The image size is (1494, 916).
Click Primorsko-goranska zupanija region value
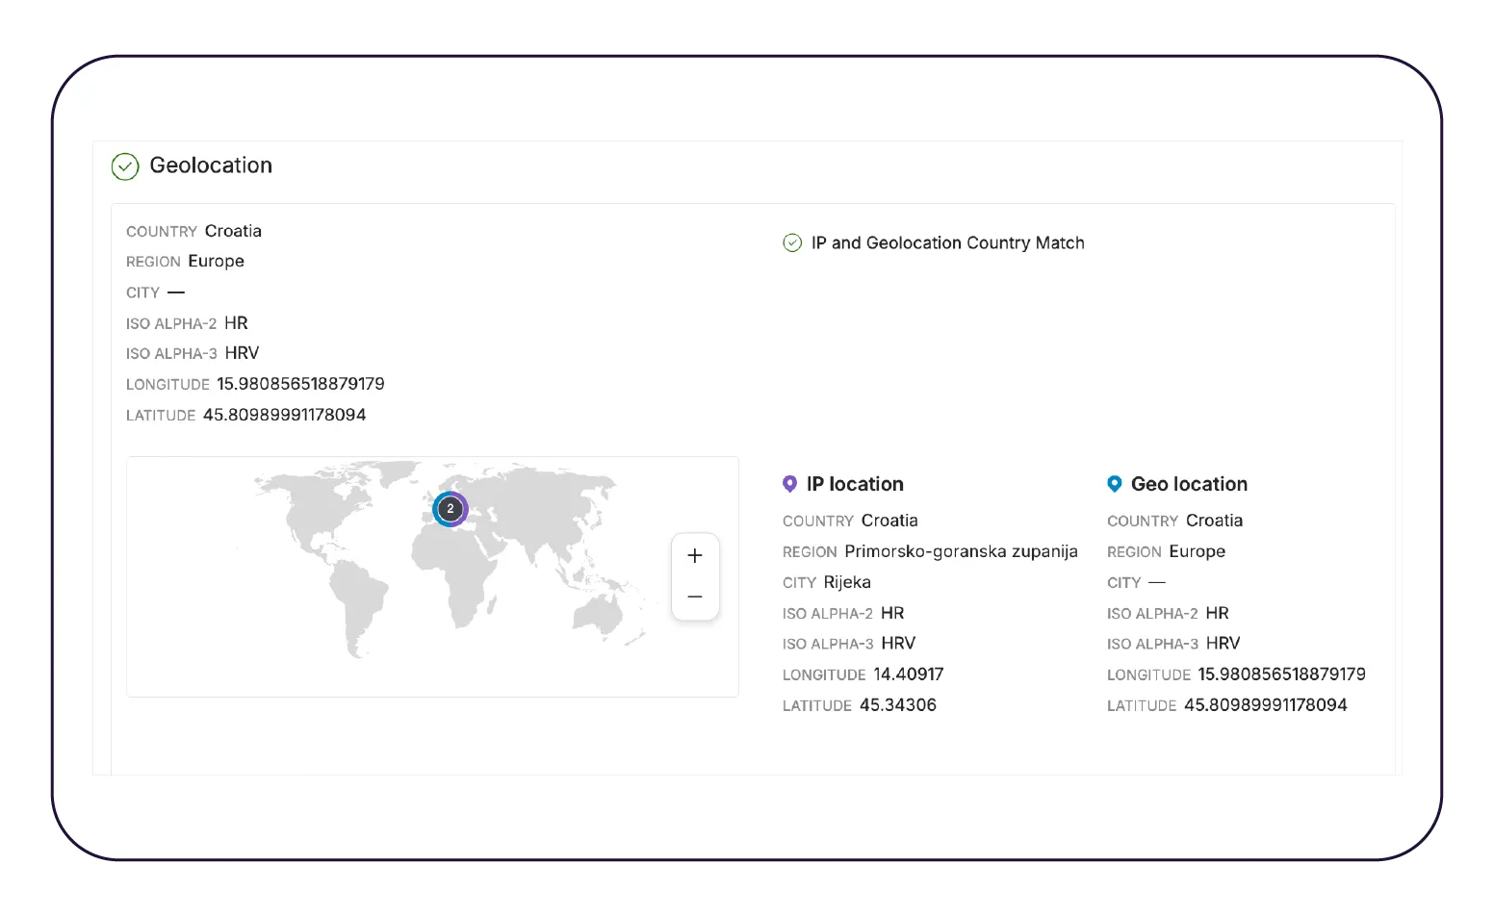pos(961,551)
